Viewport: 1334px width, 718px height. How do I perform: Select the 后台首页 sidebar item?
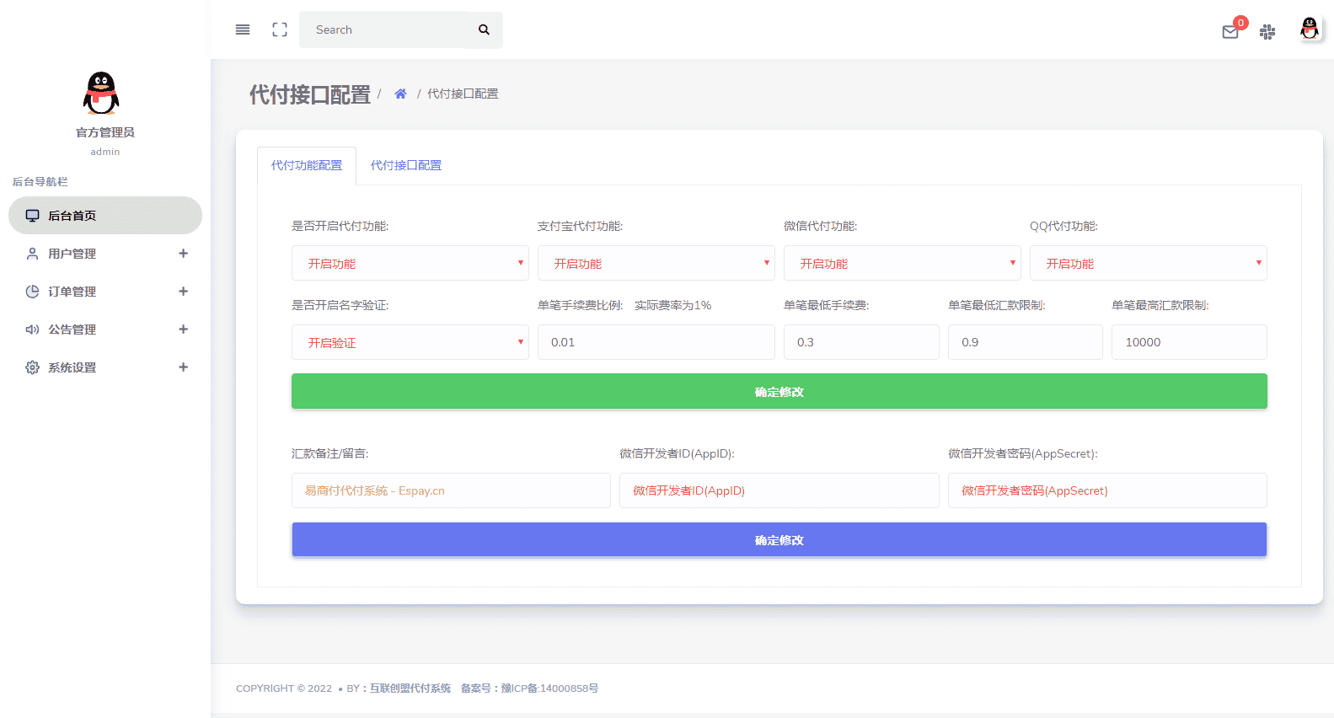coord(105,216)
